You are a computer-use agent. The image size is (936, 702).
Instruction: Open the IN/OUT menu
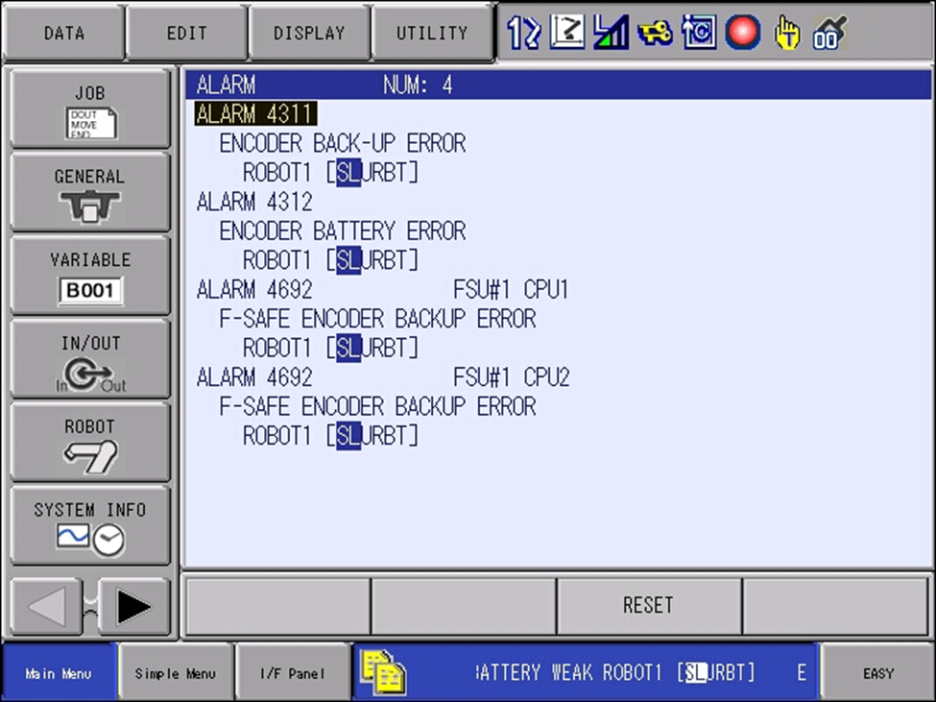[x=90, y=359]
